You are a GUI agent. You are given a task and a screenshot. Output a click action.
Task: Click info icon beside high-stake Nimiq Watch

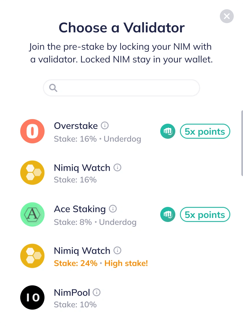tap(117, 250)
